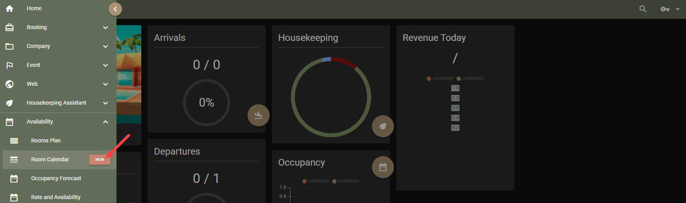Click the Occupancy calendar round button
Screen dimensions: 686x203
(383, 167)
